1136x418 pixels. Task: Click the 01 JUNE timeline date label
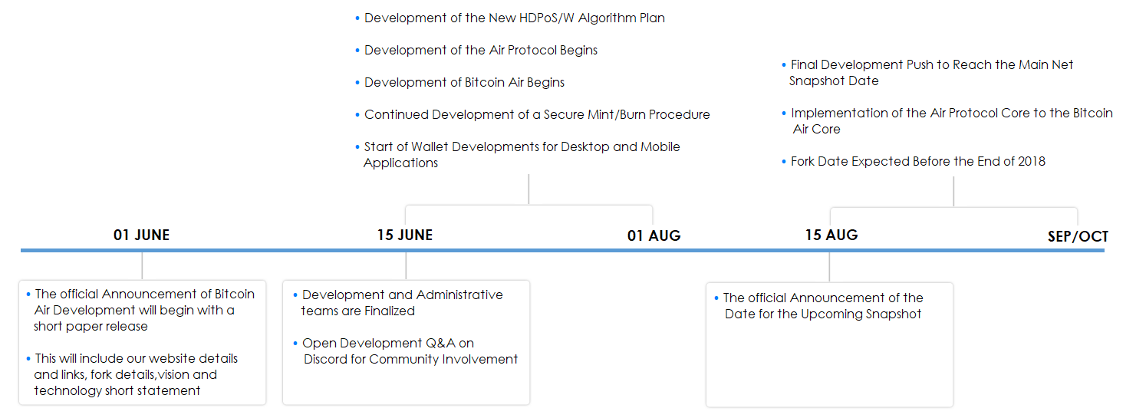(141, 235)
